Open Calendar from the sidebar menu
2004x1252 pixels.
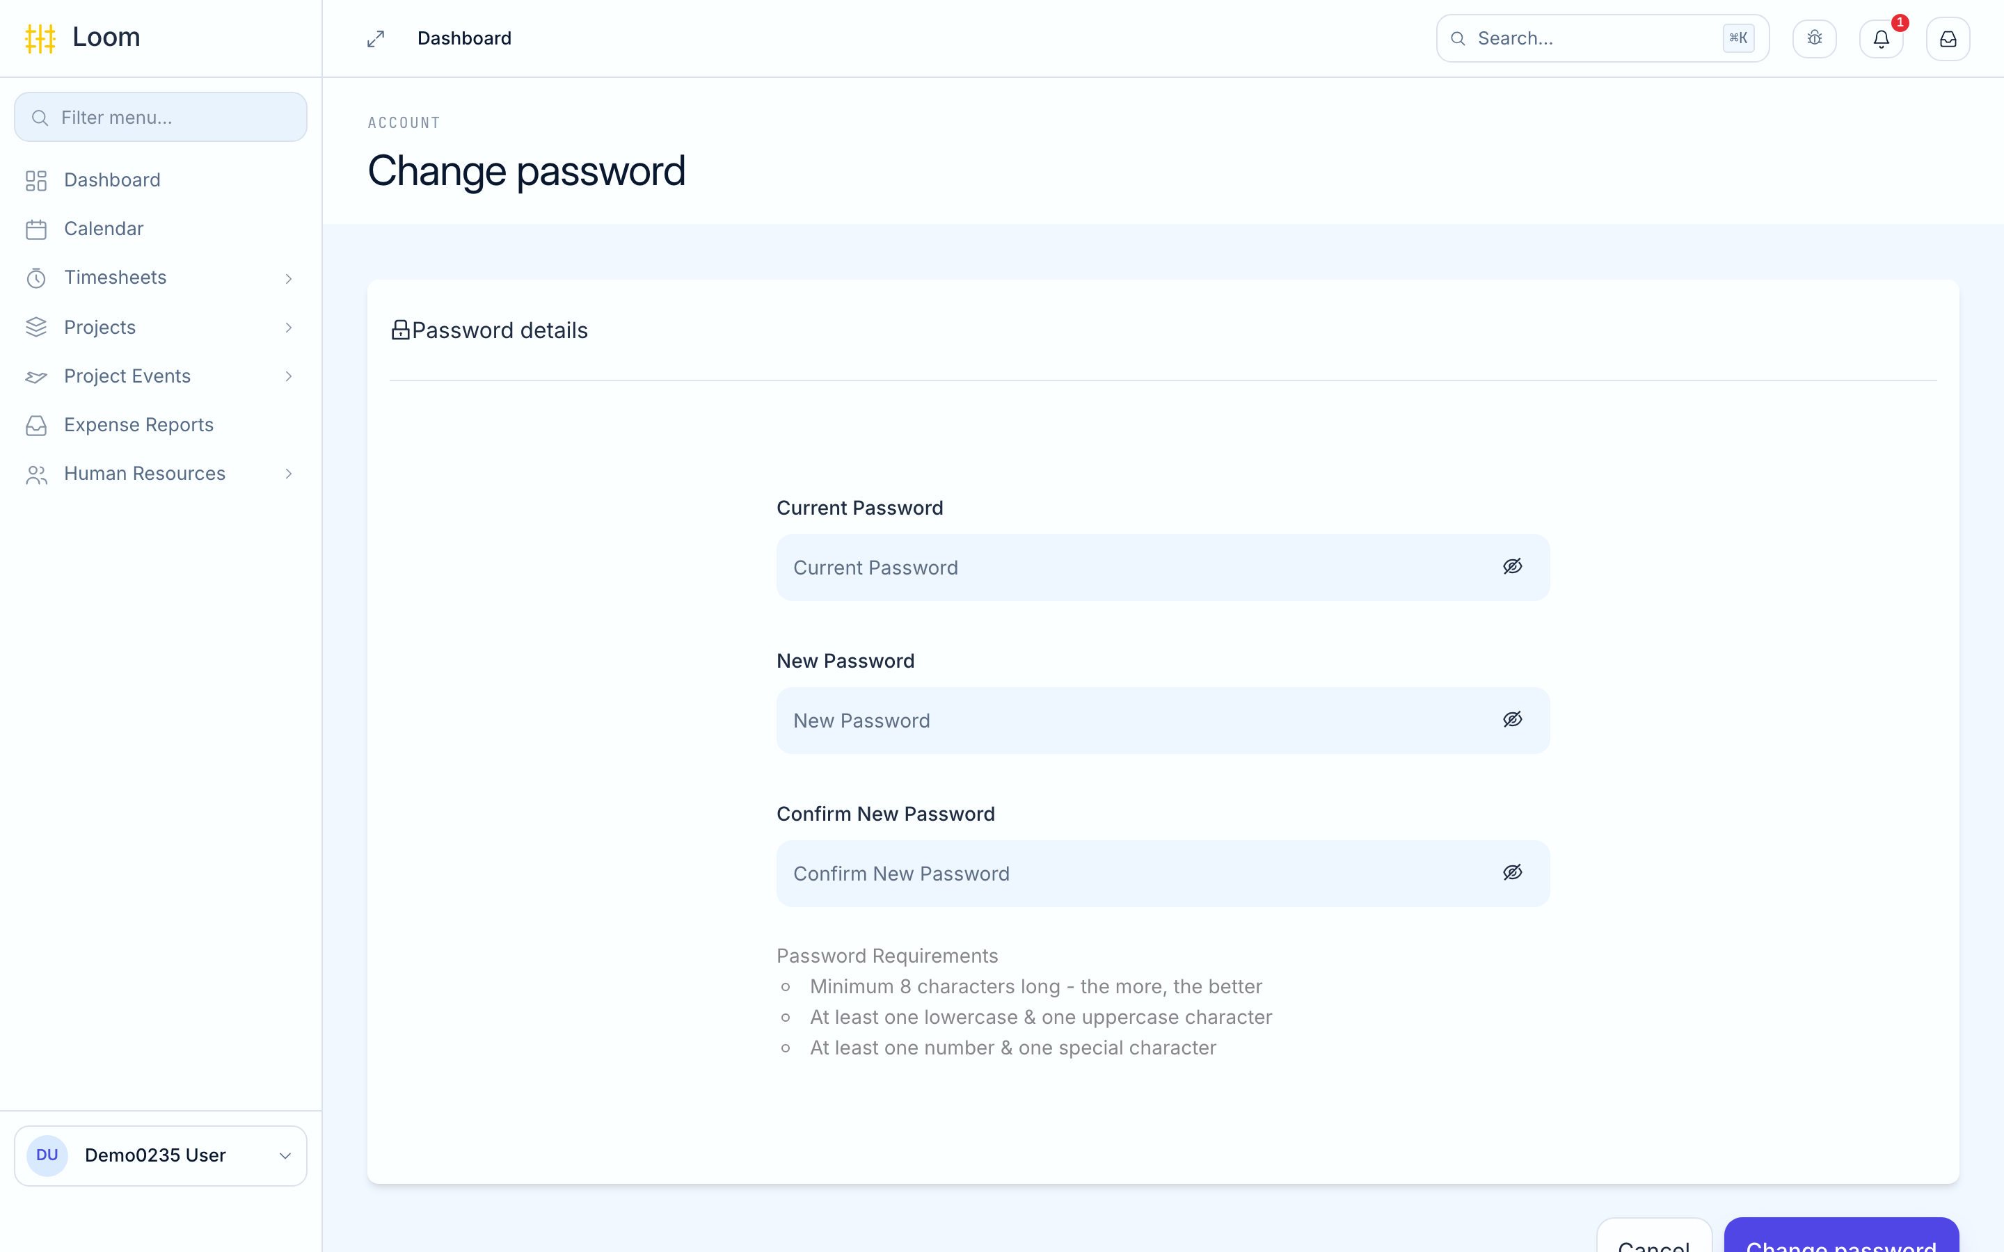pyautogui.click(x=161, y=230)
